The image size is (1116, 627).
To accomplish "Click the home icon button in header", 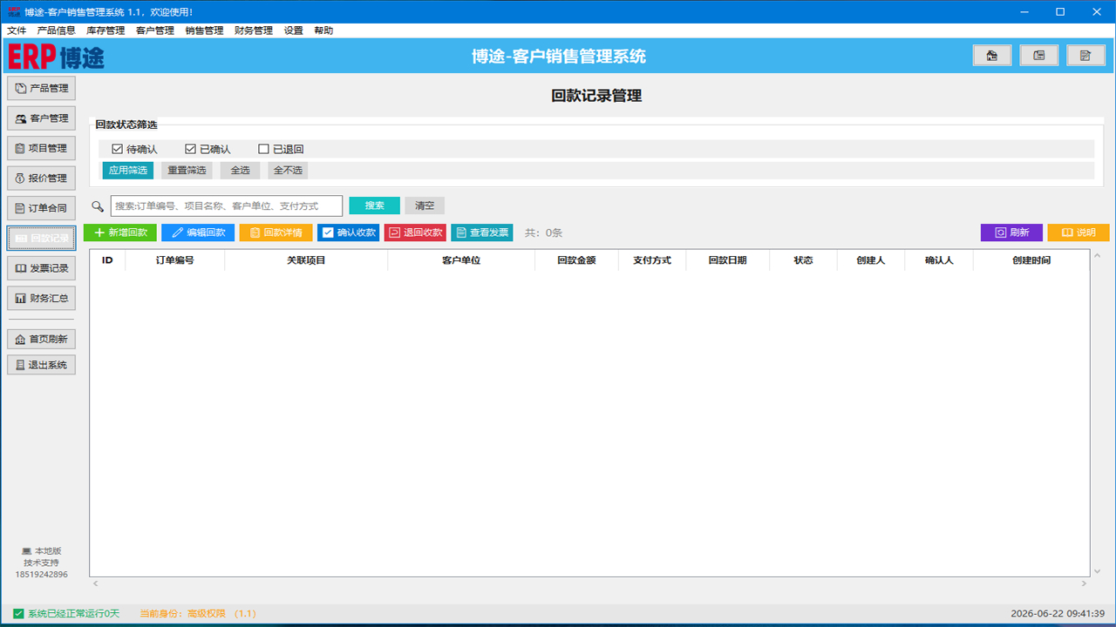I will click(992, 56).
